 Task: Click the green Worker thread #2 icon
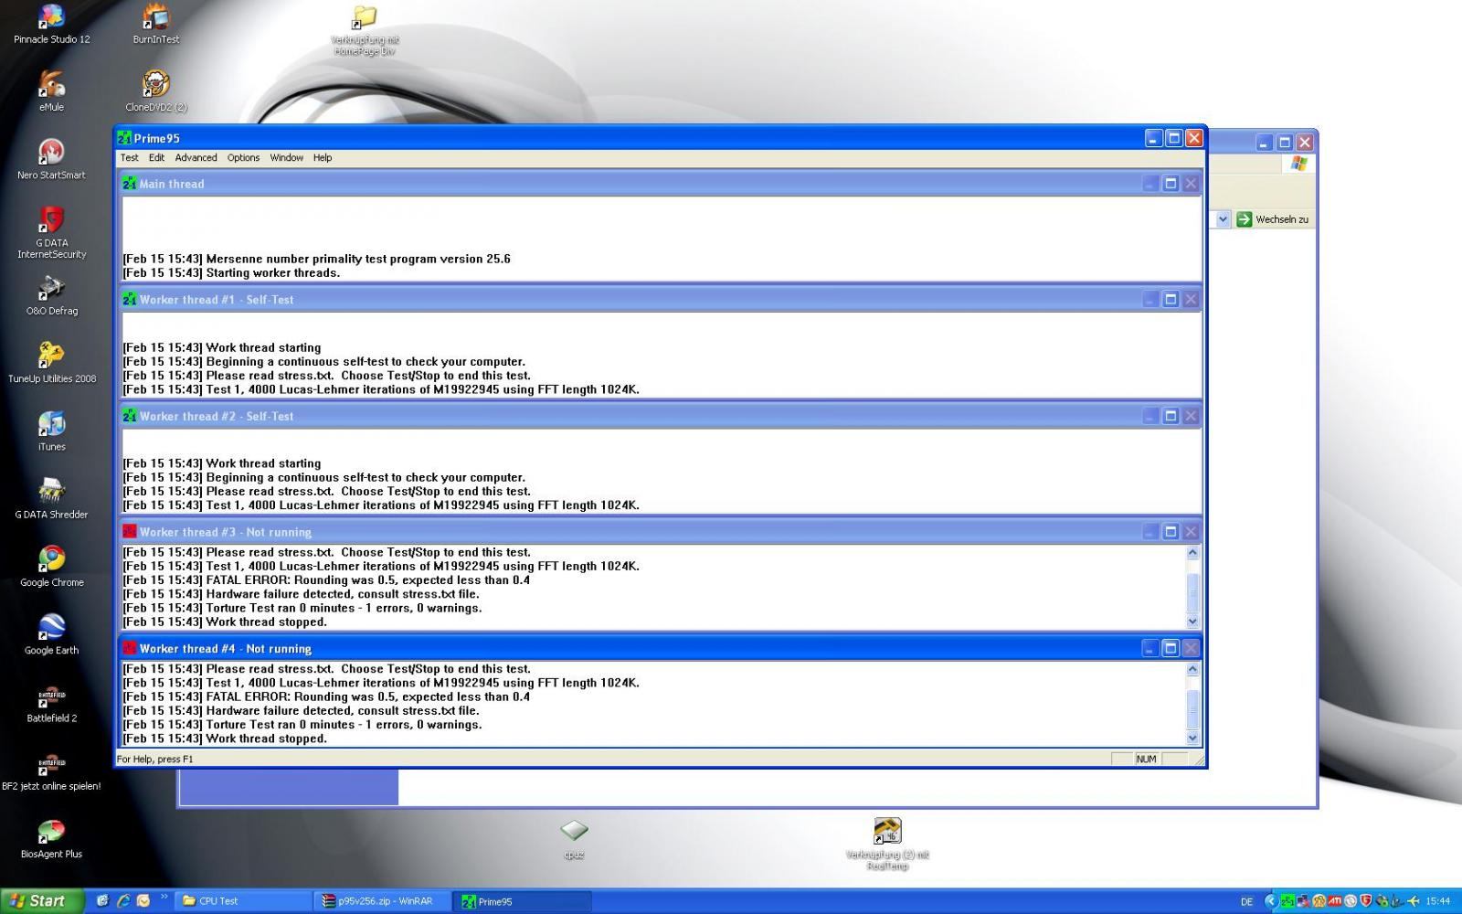coord(130,416)
